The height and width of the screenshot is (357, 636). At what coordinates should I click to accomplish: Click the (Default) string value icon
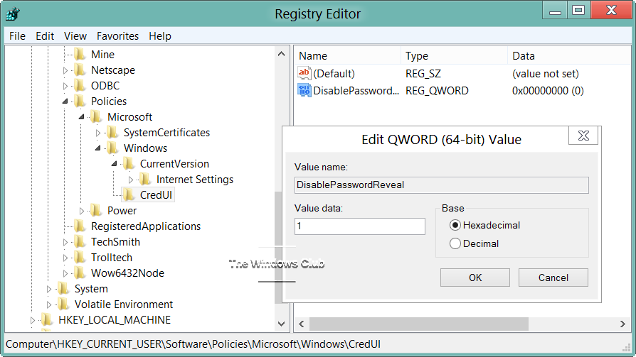pyautogui.click(x=304, y=73)
